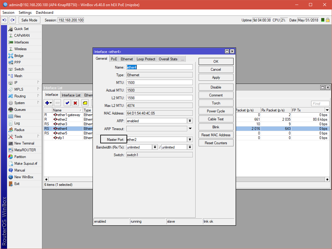Click Apply button
Viewport: 332px width, 249px height.
pos(216,77)
